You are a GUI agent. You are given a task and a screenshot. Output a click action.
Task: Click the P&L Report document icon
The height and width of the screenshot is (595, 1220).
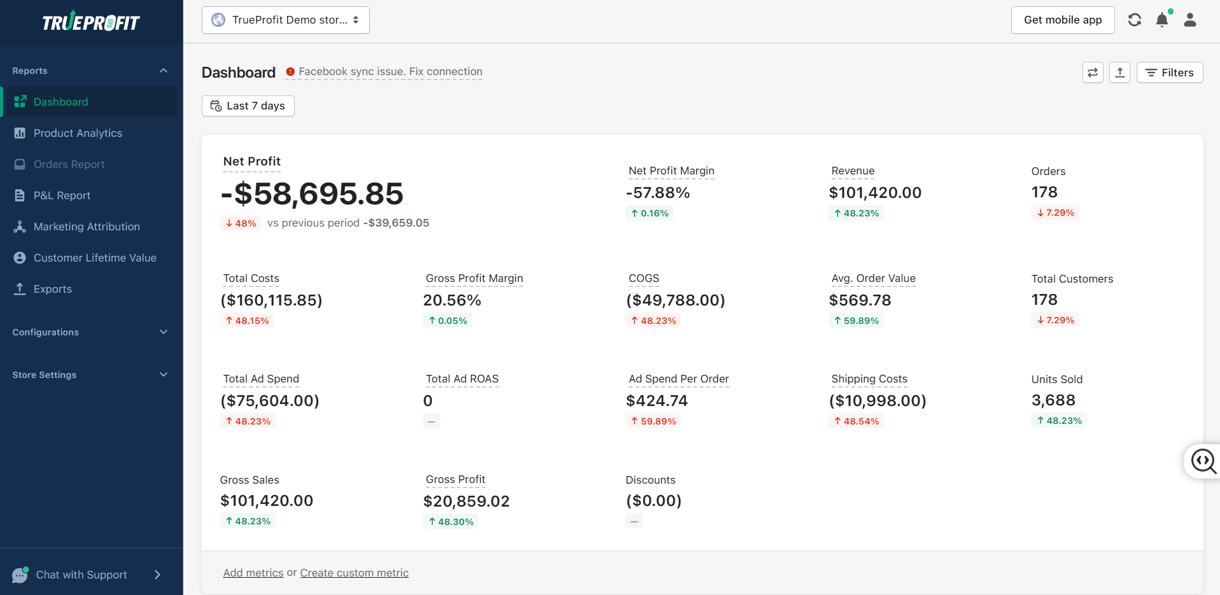20,195
